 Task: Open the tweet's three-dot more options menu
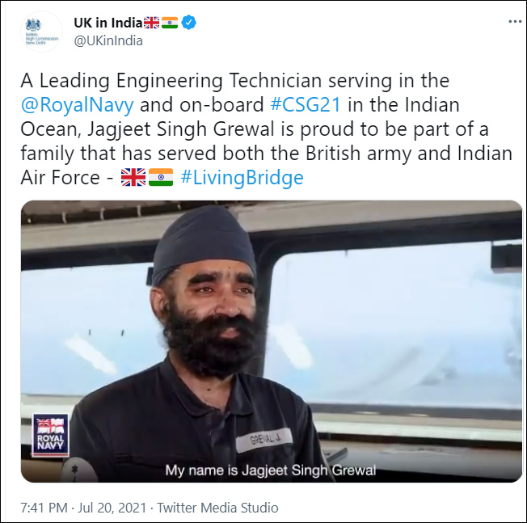coord(515,22)
